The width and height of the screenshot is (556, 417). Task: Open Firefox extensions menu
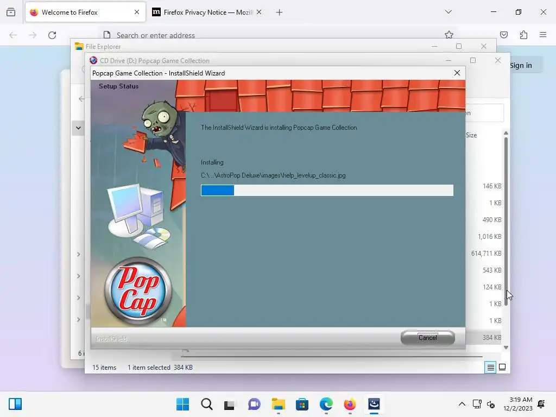(524, 35)
